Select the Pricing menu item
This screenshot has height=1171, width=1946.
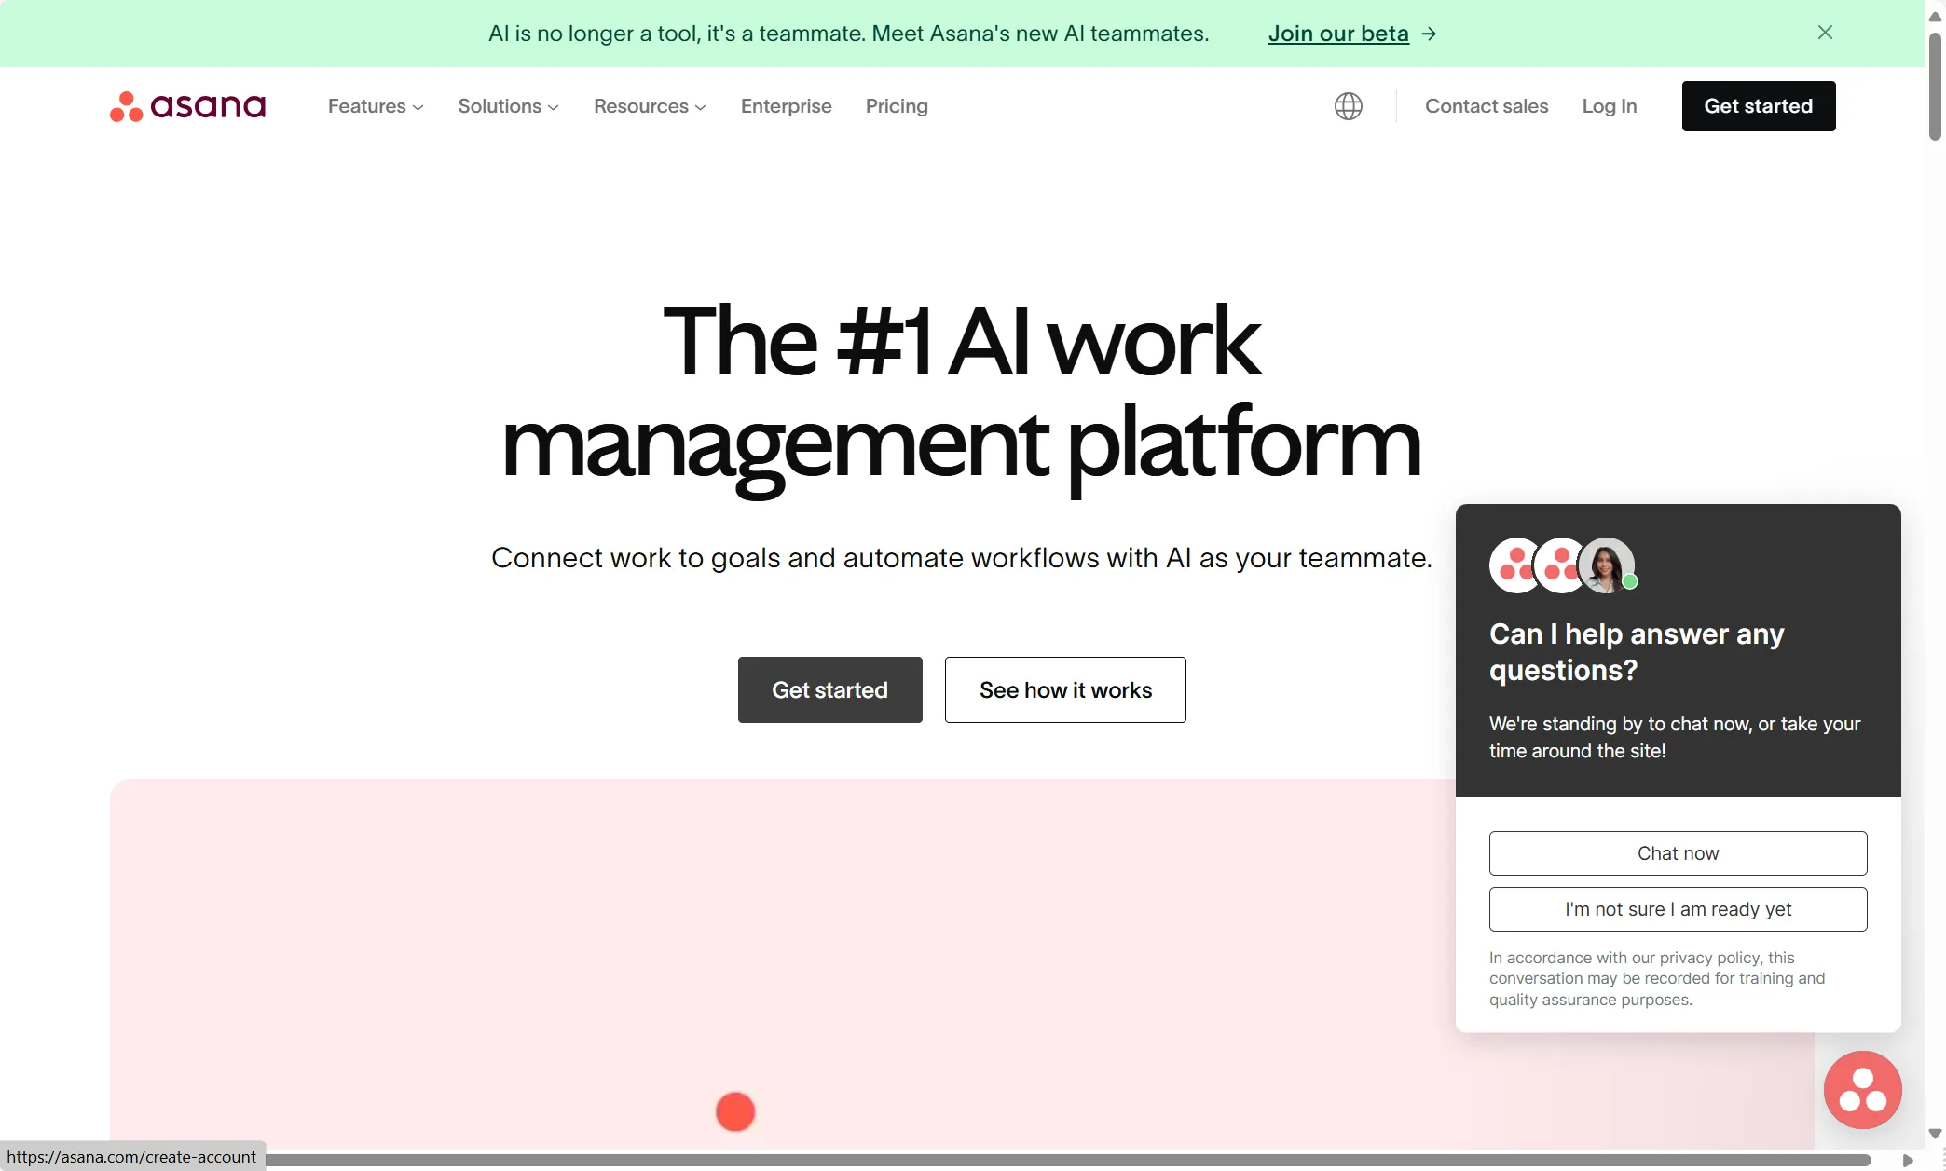[x=895, y=105]
